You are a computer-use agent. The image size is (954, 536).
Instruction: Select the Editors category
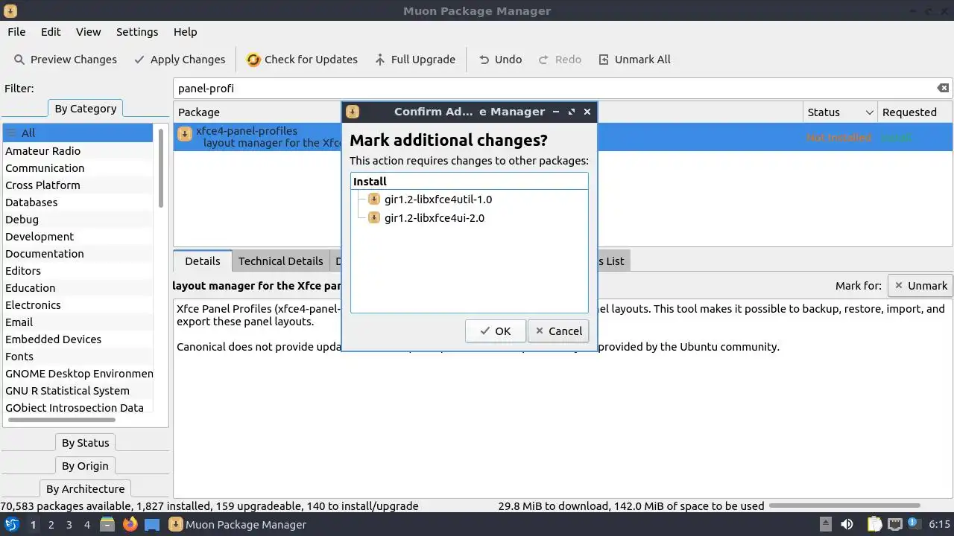tap(78, 271)
